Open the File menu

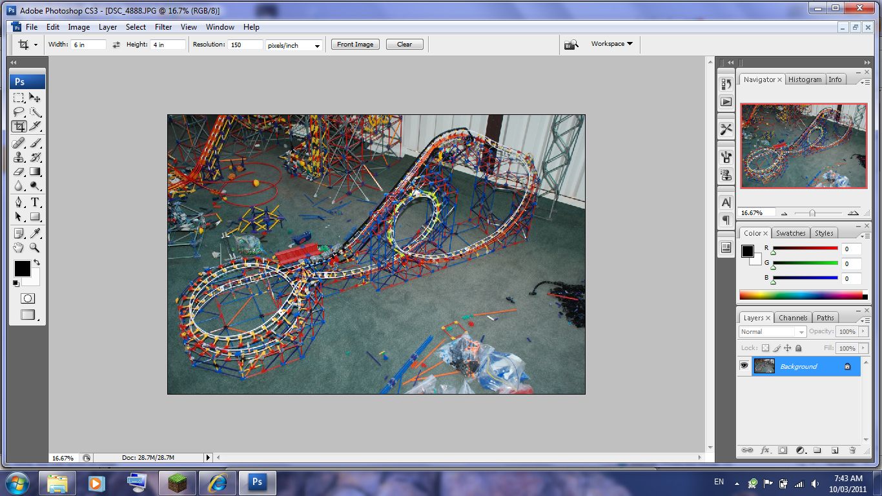(32, 27)
